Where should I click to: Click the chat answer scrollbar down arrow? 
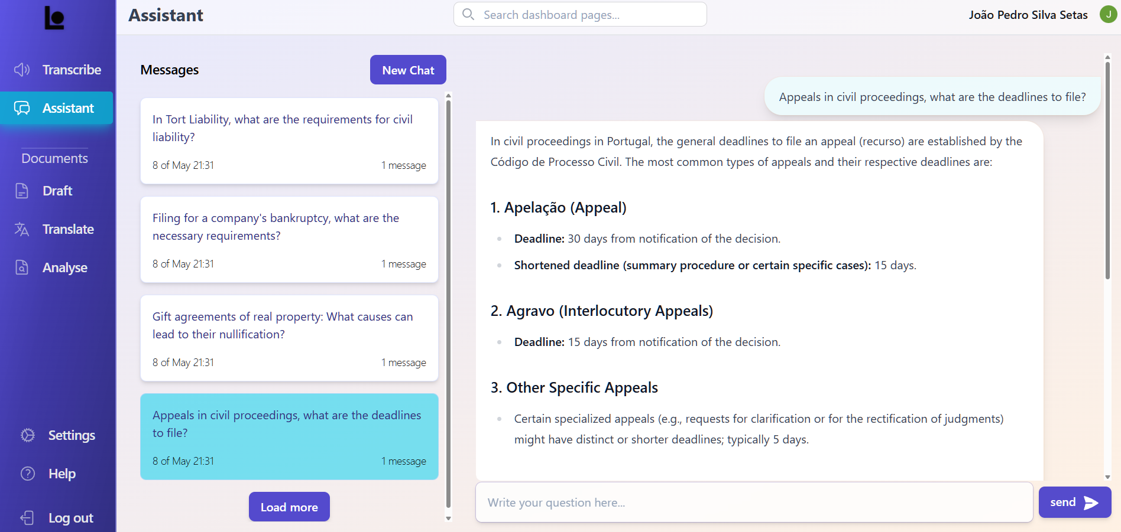click(x=1107, y=477)
